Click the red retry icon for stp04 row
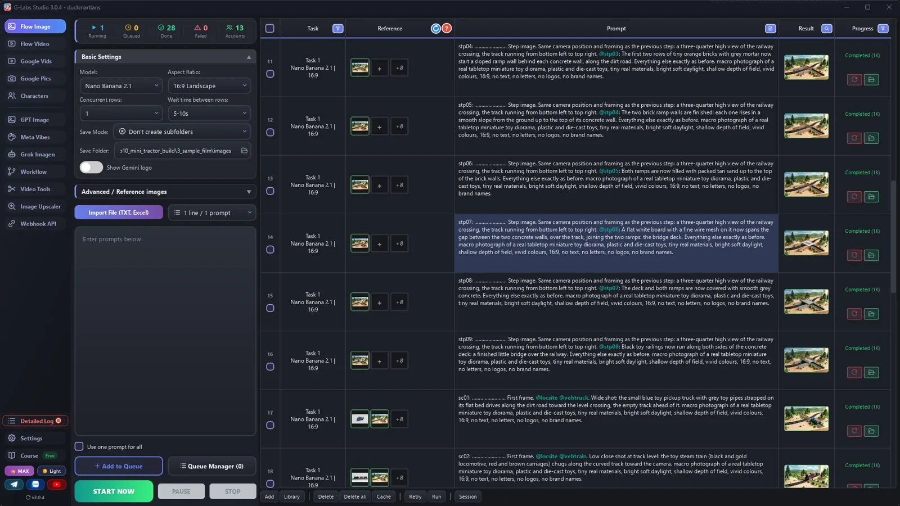900x506 pixels. (x=854, y=79)
